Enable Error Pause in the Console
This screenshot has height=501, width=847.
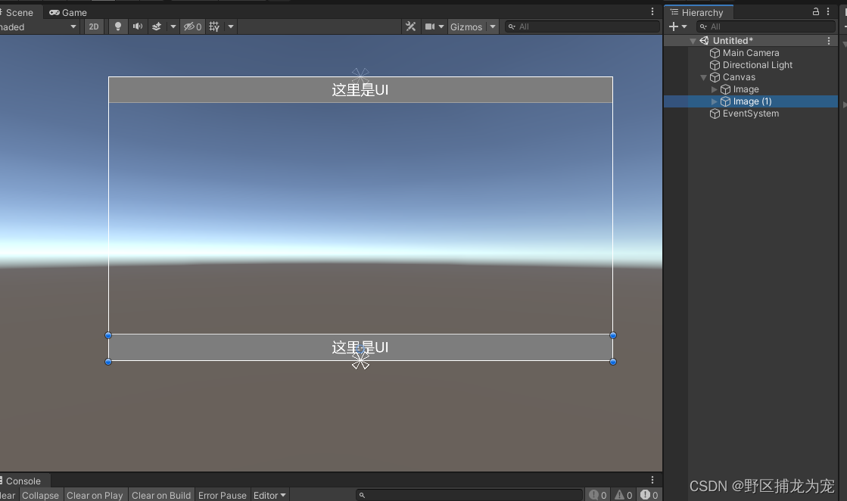point(222,495)
